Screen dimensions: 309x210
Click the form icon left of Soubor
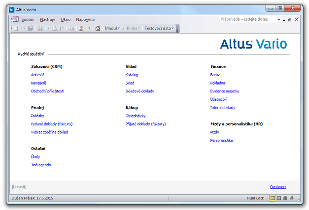pos(15,19)
